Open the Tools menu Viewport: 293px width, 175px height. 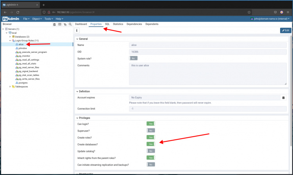pyautogui.click(x=48, y=19)
